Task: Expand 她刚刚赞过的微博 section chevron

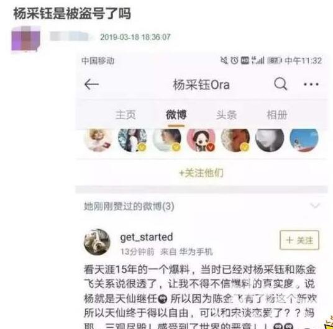Action: 315,205
